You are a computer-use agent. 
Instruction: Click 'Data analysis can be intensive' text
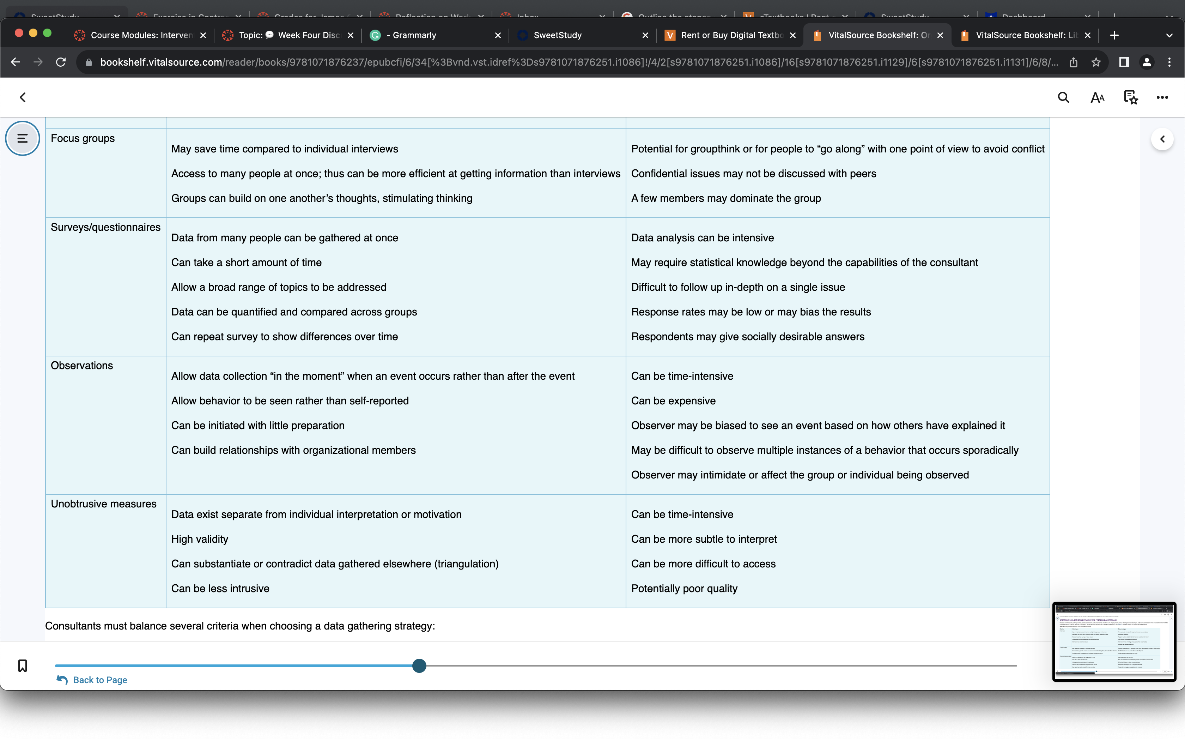click(x=702, y=238)
